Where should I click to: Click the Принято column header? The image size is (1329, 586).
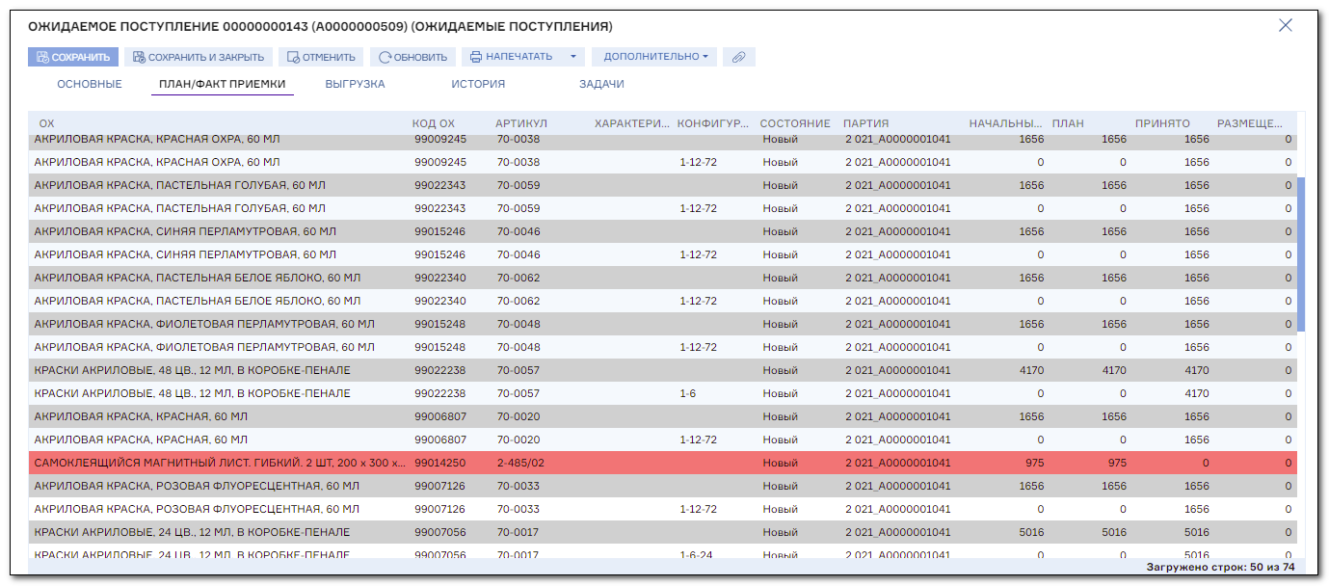(x=1162, y=123)
